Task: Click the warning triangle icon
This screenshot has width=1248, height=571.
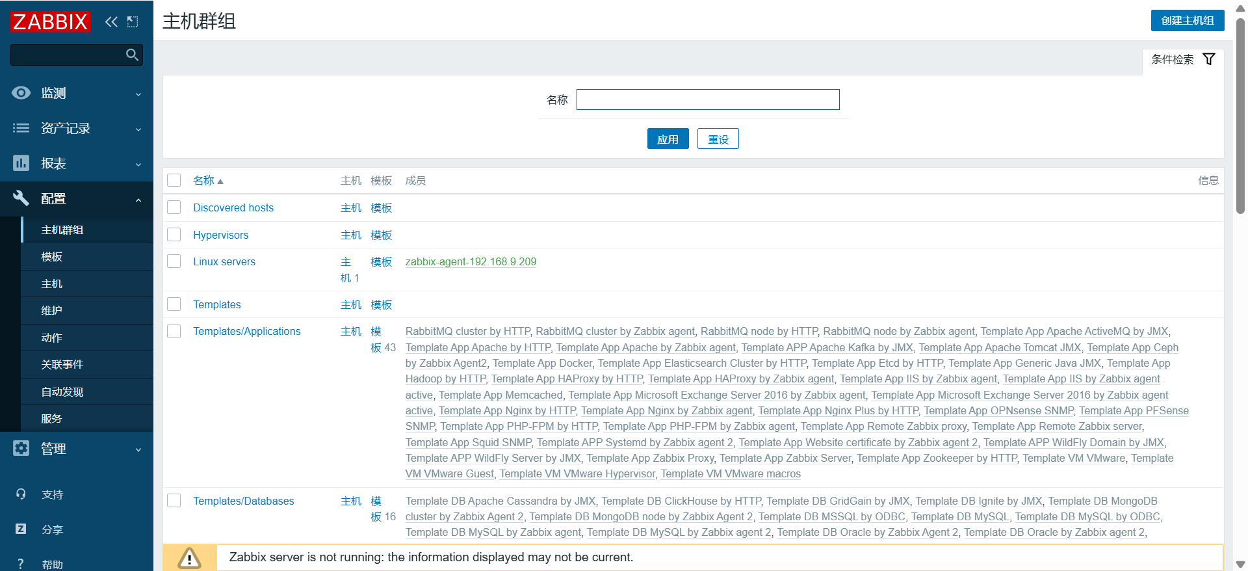Action: 189,557
